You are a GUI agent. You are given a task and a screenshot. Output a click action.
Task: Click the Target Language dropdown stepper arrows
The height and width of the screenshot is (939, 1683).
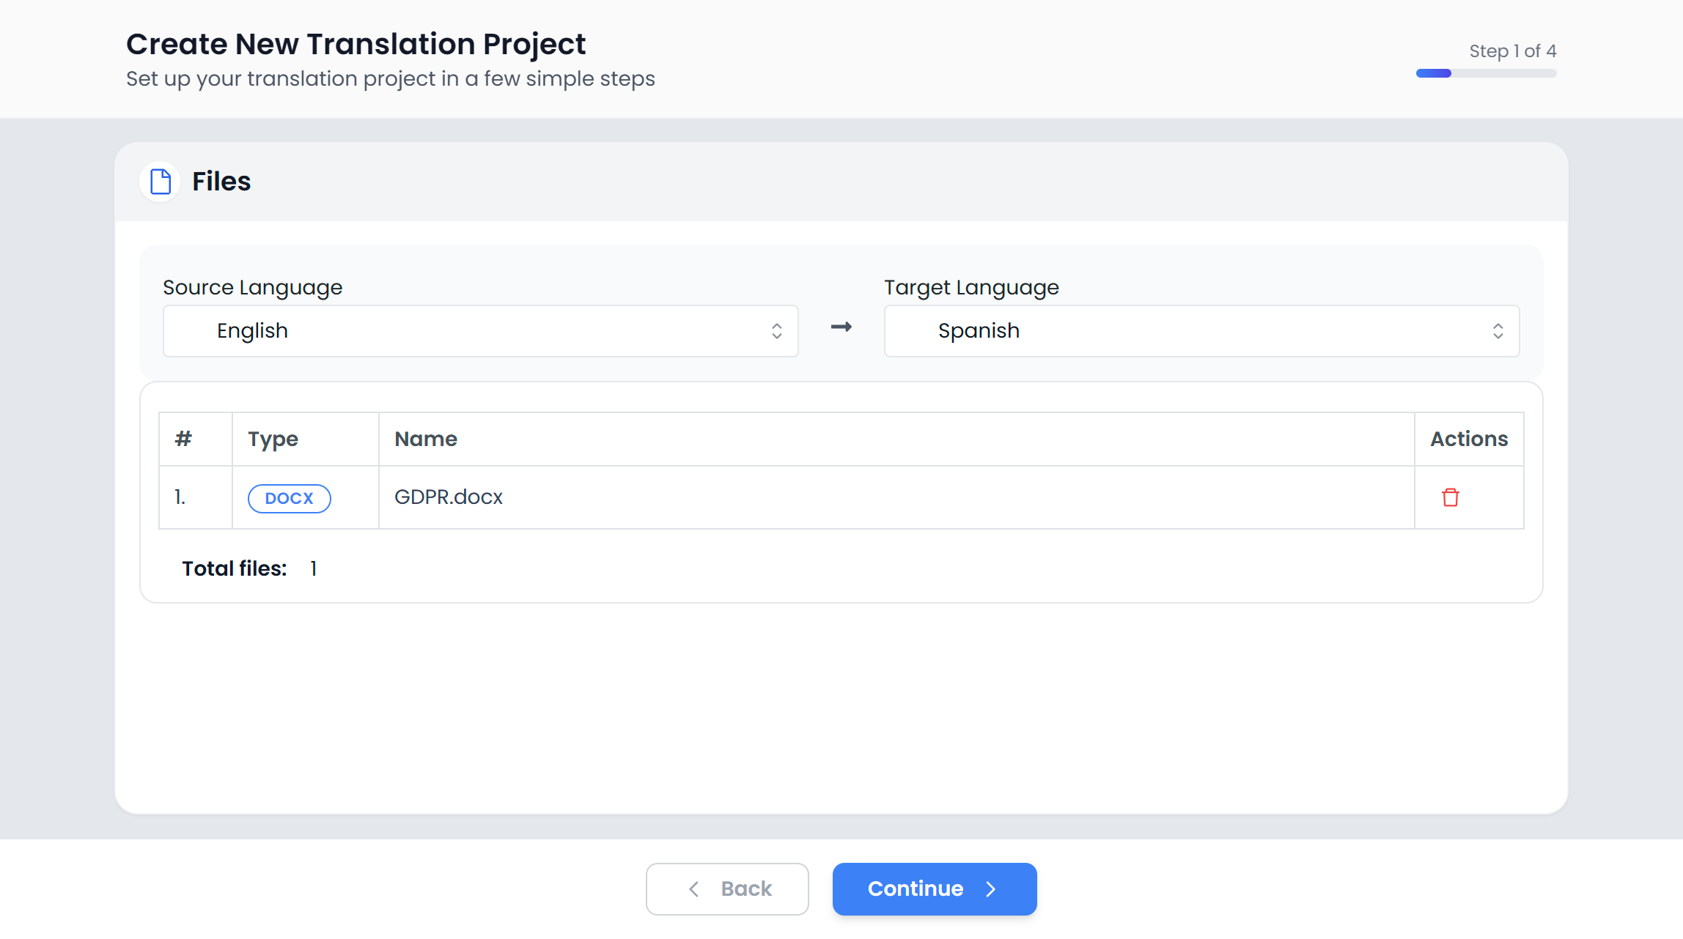pos(1498,330)
